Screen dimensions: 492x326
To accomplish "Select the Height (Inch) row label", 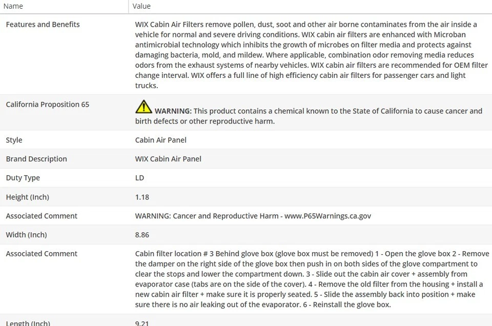I will coord(27,197).
